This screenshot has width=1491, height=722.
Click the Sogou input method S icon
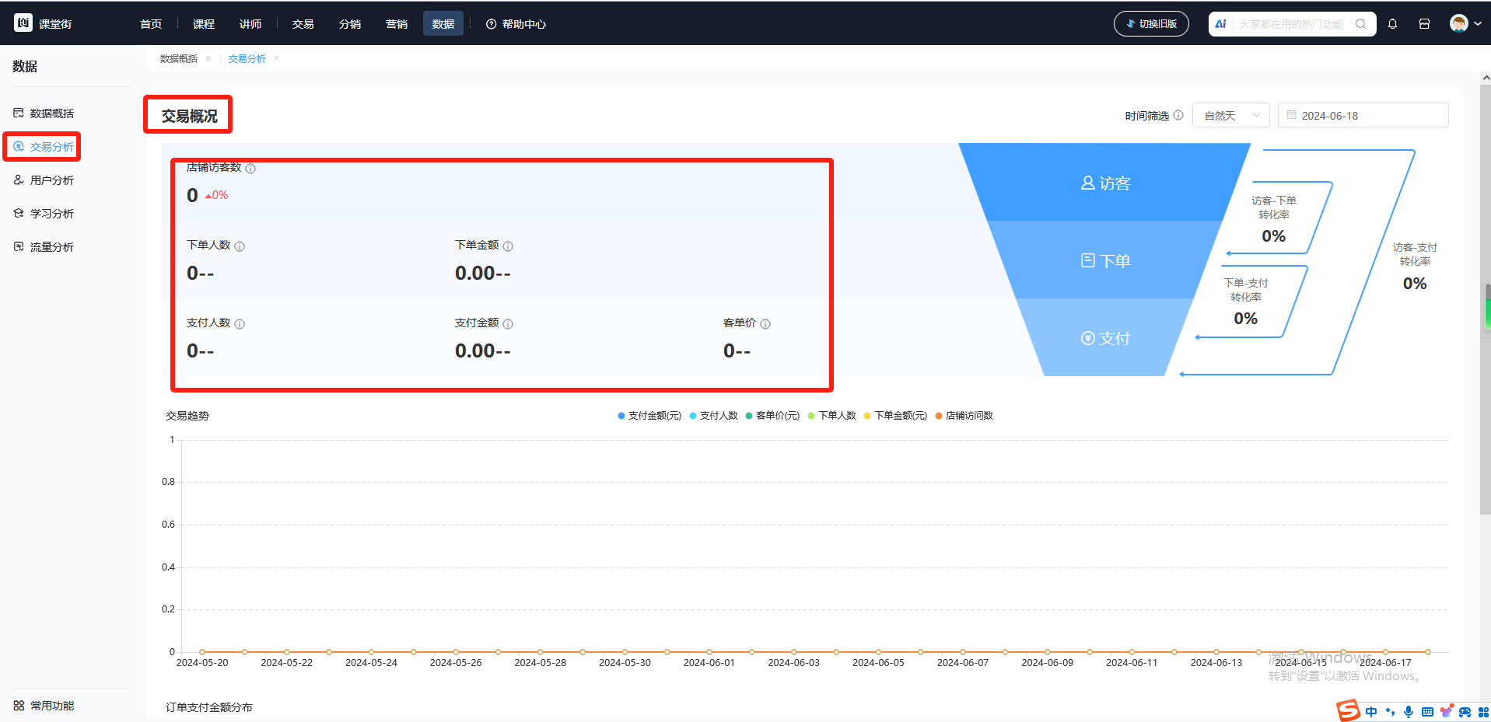[1348, 710]
